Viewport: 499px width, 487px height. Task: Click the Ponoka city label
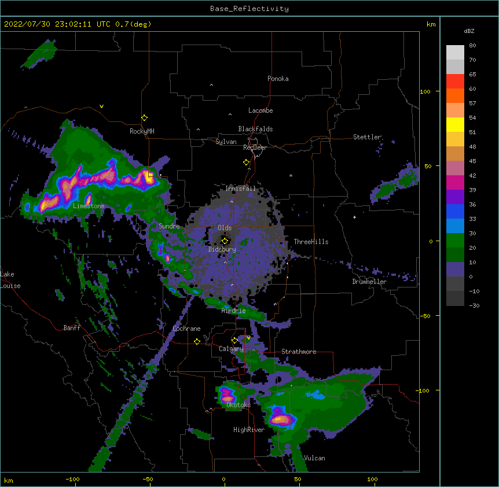[278, 79]
